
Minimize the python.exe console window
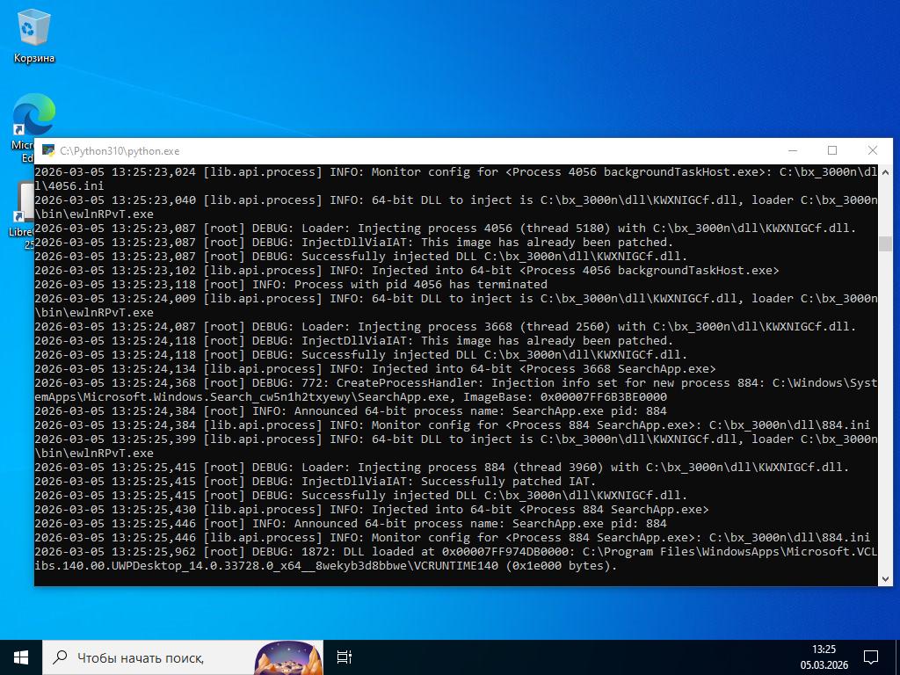(792, 150)
